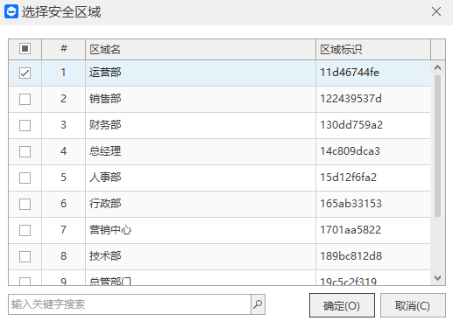This screenshot has height=321, width=453.
Task: Click the vertical scrollbar thumb
Action: pyautogui.click(x=437, y=146)
